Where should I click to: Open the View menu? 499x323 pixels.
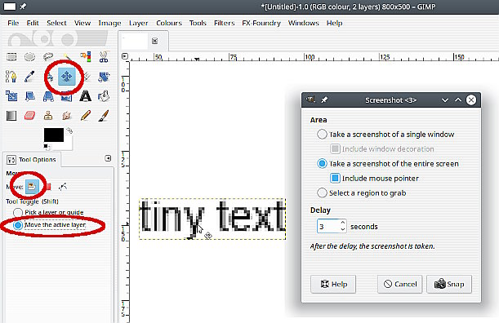(82, 23)
